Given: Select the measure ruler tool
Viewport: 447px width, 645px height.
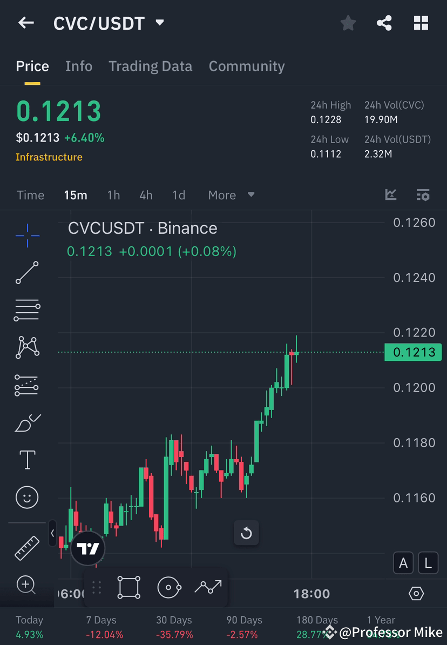Looking at the screenshot, I should pyautogui.click(x=27, y=547).
